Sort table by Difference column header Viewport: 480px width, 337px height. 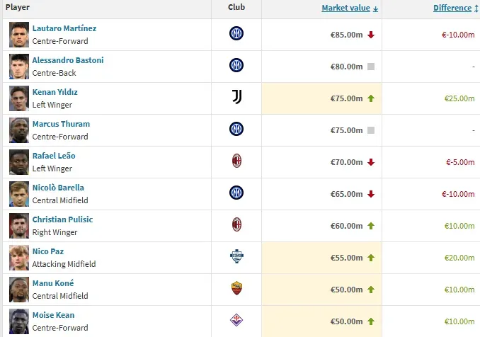point(452,8)
